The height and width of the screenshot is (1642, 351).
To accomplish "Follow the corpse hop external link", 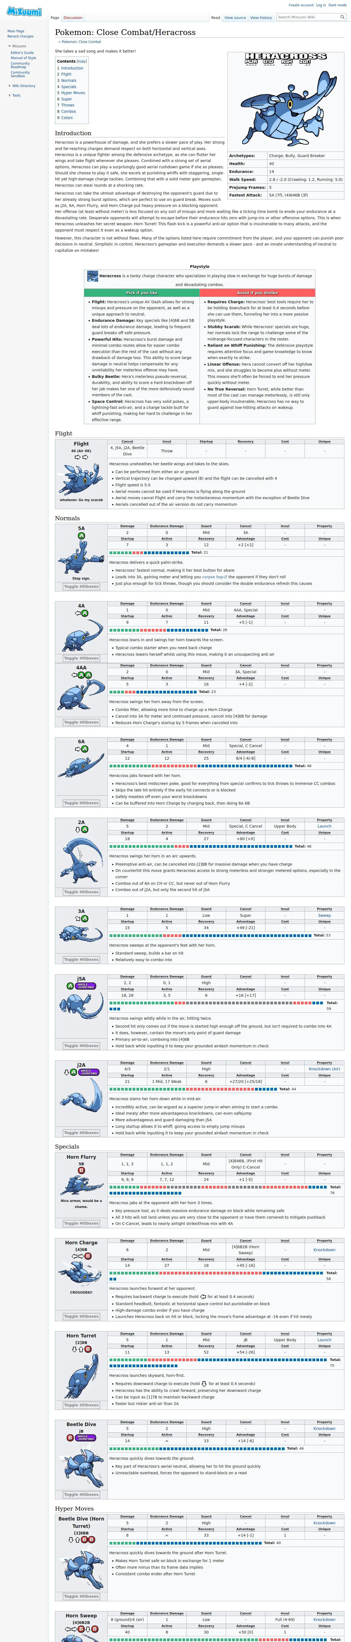I will click(215, 577).
